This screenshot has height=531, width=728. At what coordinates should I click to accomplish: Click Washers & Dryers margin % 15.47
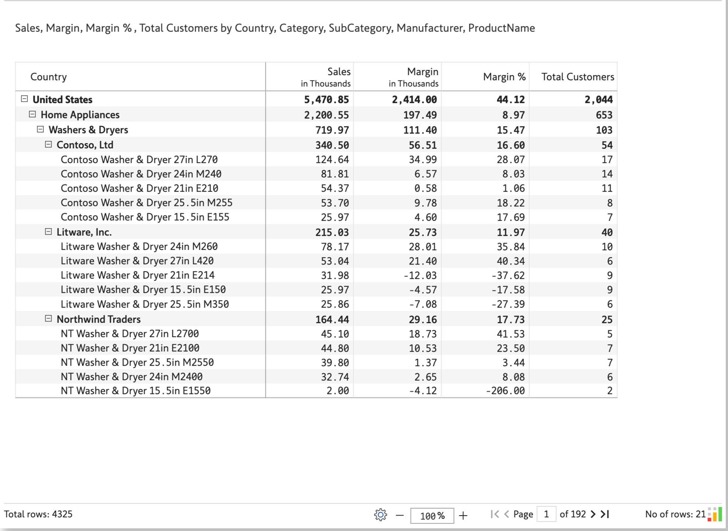pos(511,130)
